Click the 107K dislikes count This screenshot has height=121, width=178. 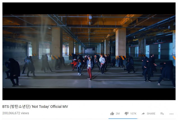[x=133, y=113]
